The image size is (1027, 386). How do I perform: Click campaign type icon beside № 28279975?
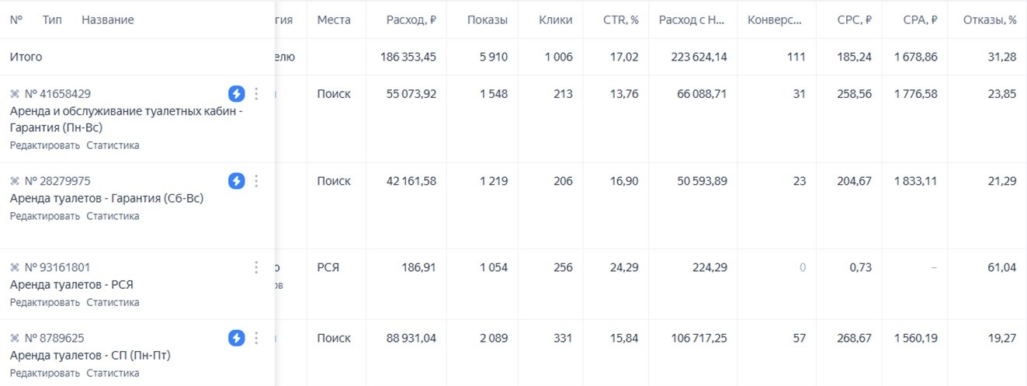point(15,181)
